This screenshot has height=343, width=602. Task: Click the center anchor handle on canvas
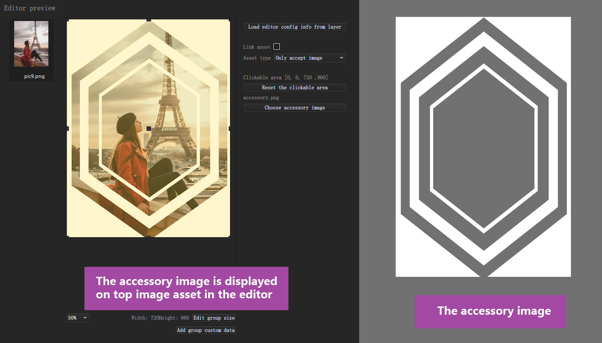(x=149, y=129)
